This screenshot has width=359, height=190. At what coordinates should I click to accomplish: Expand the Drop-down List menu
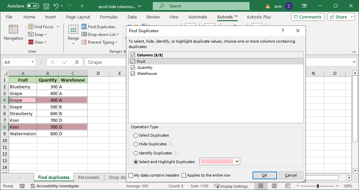[x=118, y=35]
